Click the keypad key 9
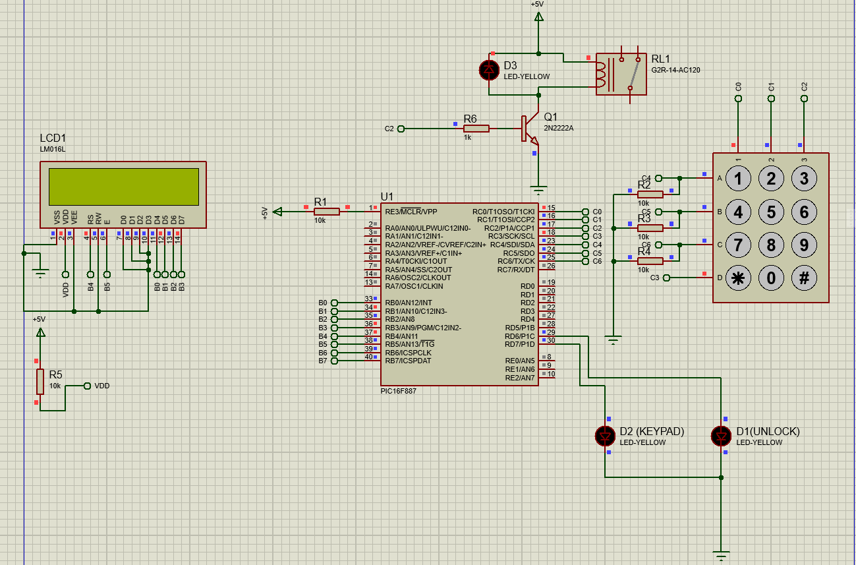This screenshot has height=565, width=856. point(804,245)
